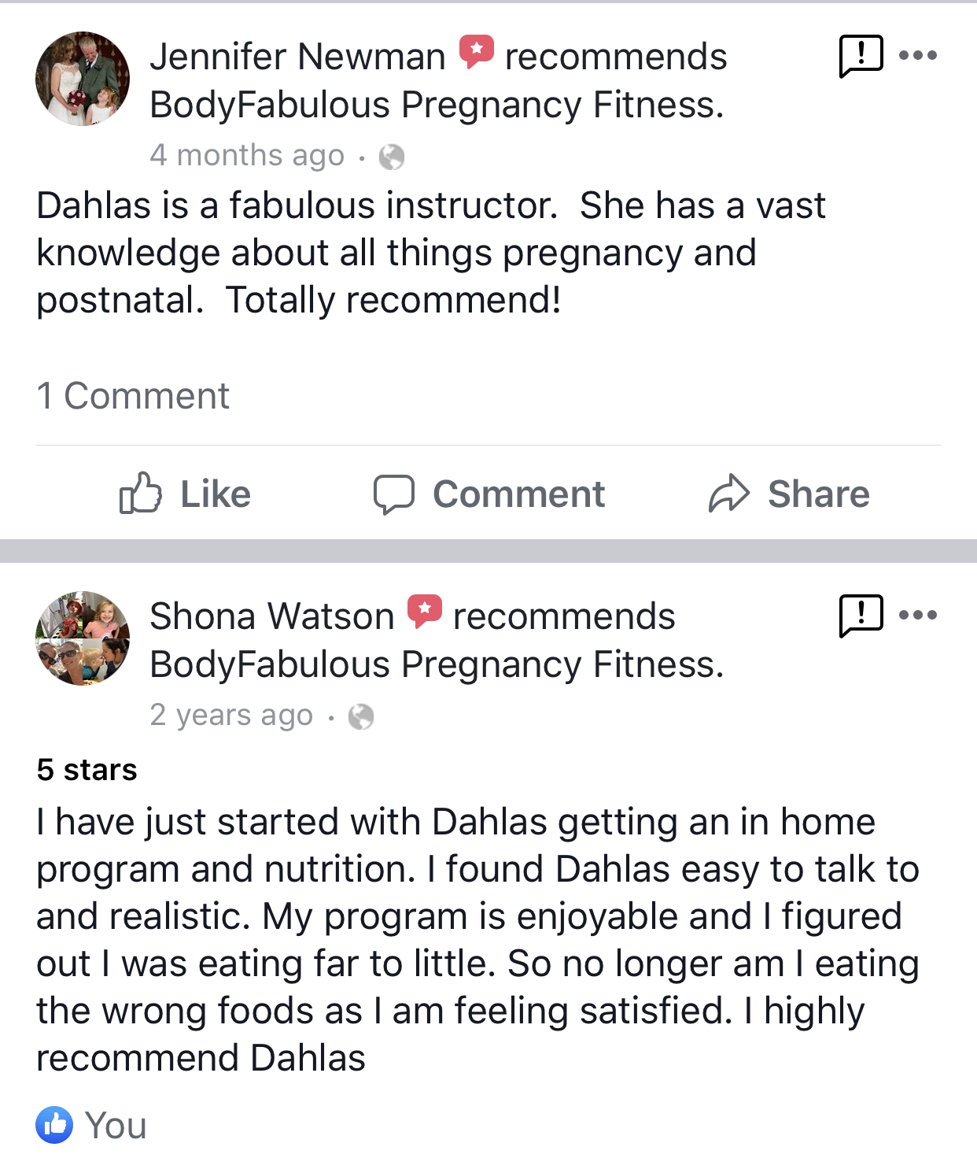Open Jennifer Newman's profile name link
The width and height of the screenshot is (977, 1169).
coord(297,57)
